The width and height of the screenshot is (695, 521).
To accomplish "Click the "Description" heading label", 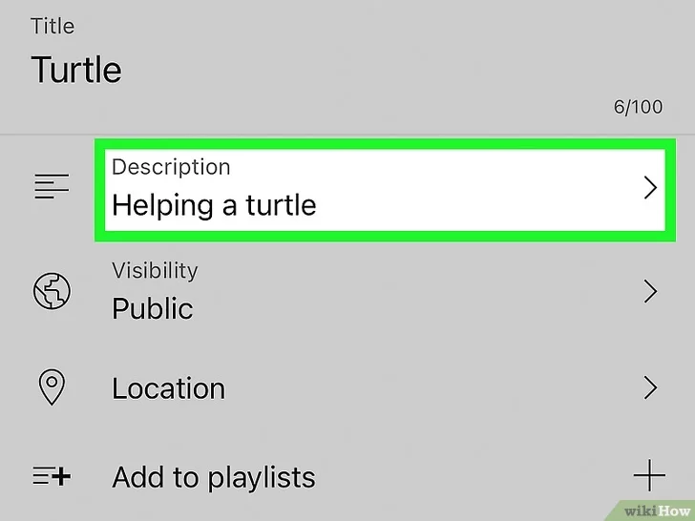I will pyautogui.click(x=171, y=167).
